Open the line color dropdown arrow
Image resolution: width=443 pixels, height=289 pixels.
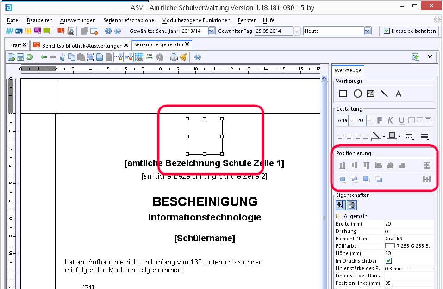tap(384, 137)
